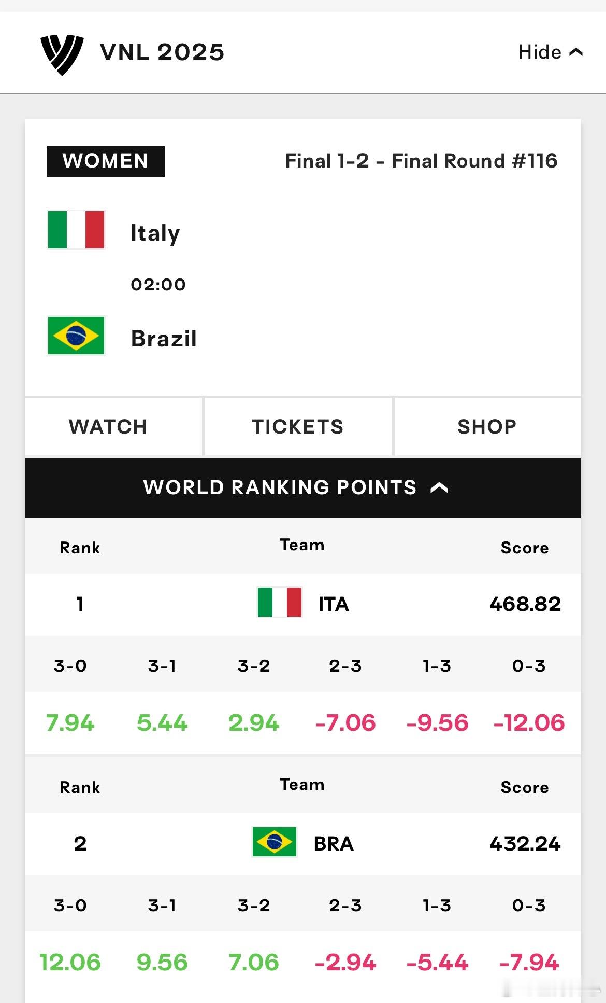Select the BRA team code

(334, 844)
